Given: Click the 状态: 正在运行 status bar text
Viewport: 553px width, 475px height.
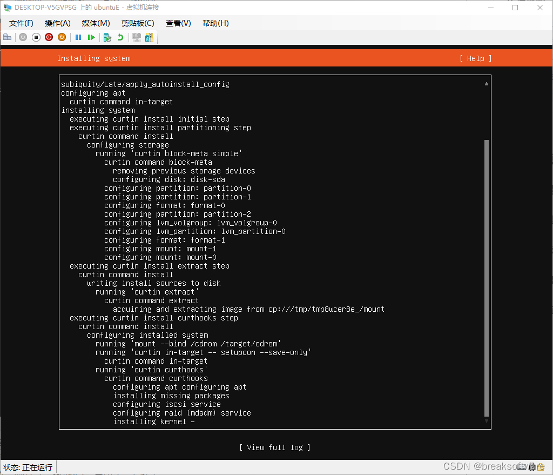Looking at the screenshot, I should pos(28,467).
